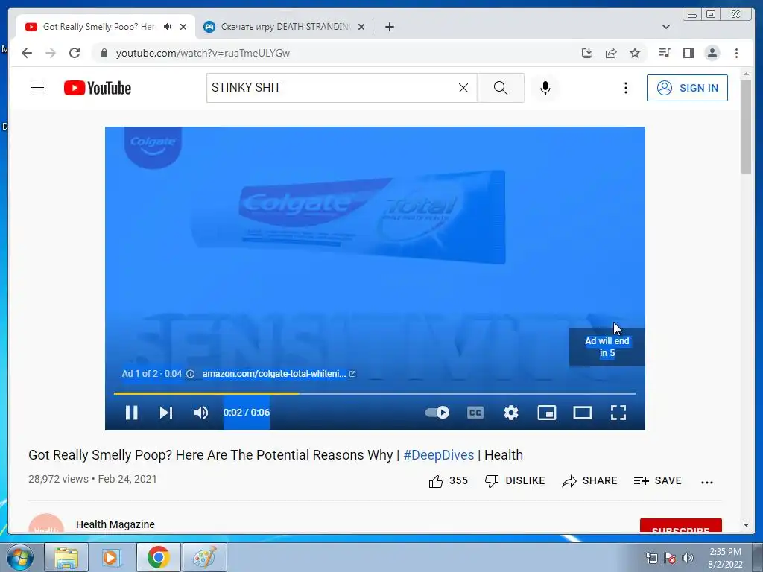The width and height of the screenshot is (763, 572).
Task: Click install/download page icon in address bar
Action: pyautogui.click(x=587, y=53)
